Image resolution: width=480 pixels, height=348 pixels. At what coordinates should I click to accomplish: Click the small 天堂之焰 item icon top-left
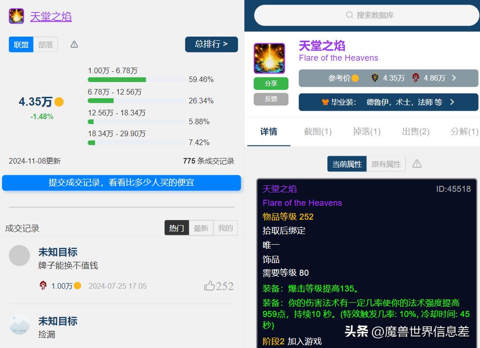point(17,16)
